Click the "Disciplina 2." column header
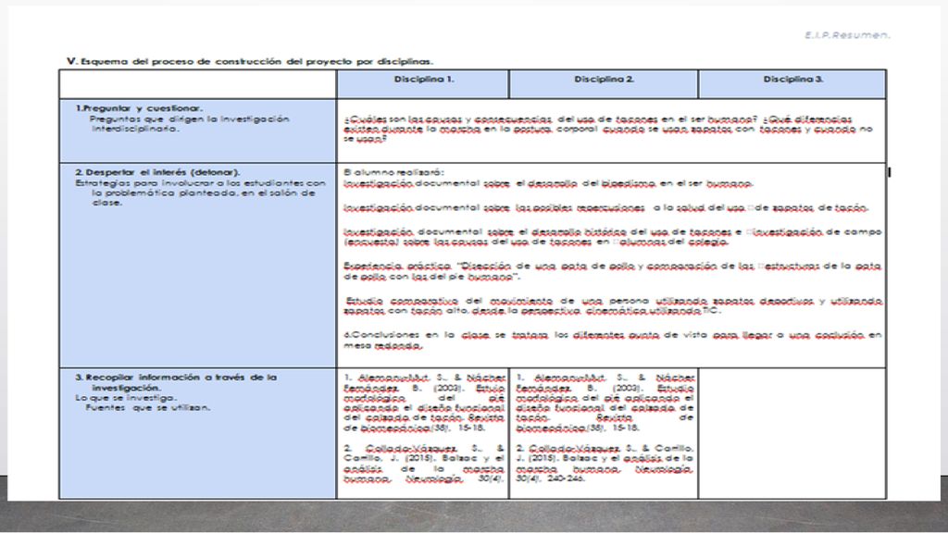This screenshot has width=948, height=533. [x=604, y=80]
